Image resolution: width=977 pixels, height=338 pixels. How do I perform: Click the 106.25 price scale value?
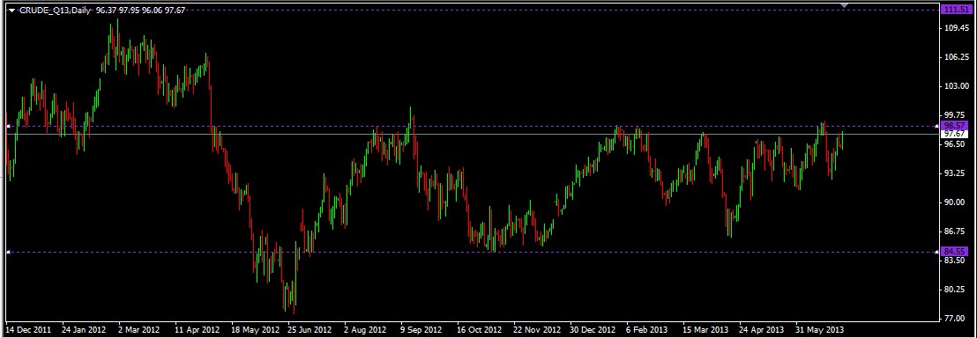tap(957, 56)
